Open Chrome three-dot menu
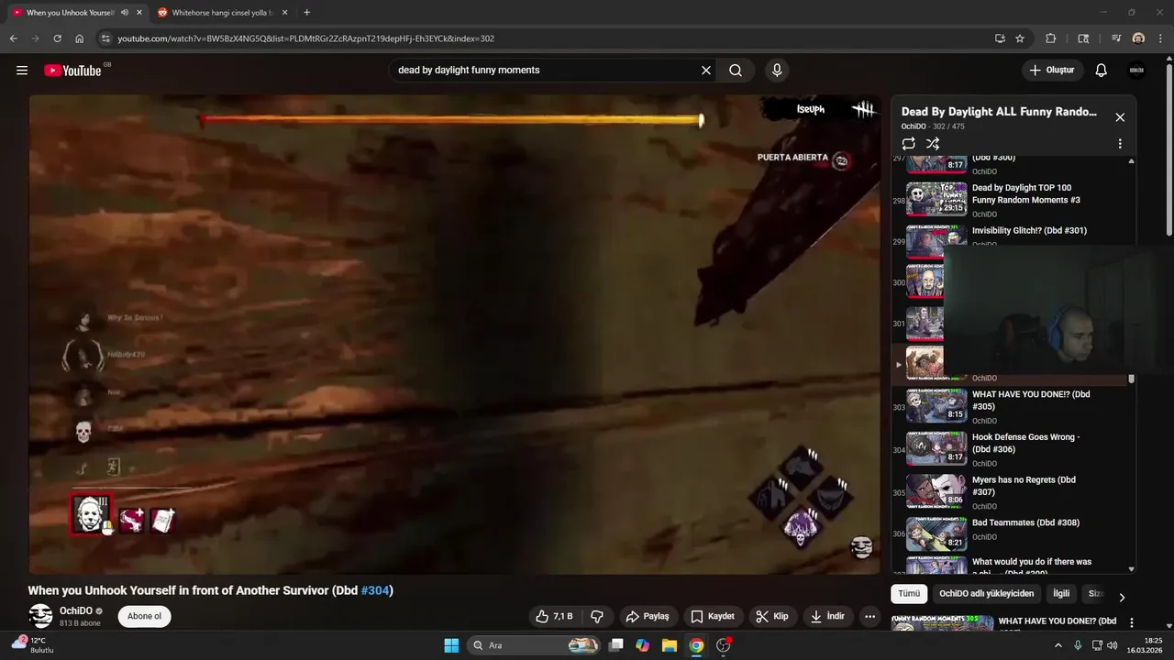Screen dimensions: 1174x660 point(1160,38)
